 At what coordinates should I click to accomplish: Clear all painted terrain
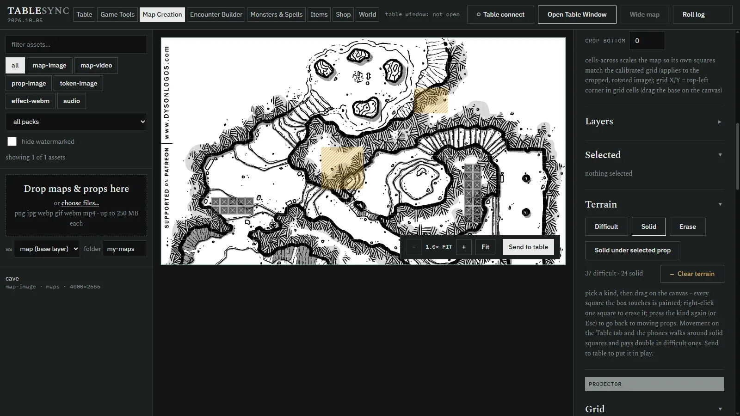tap(692, 274)
